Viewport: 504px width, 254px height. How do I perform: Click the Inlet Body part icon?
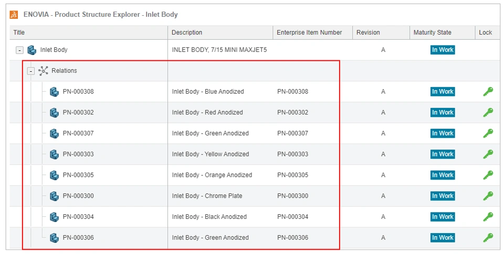point(32,50)
